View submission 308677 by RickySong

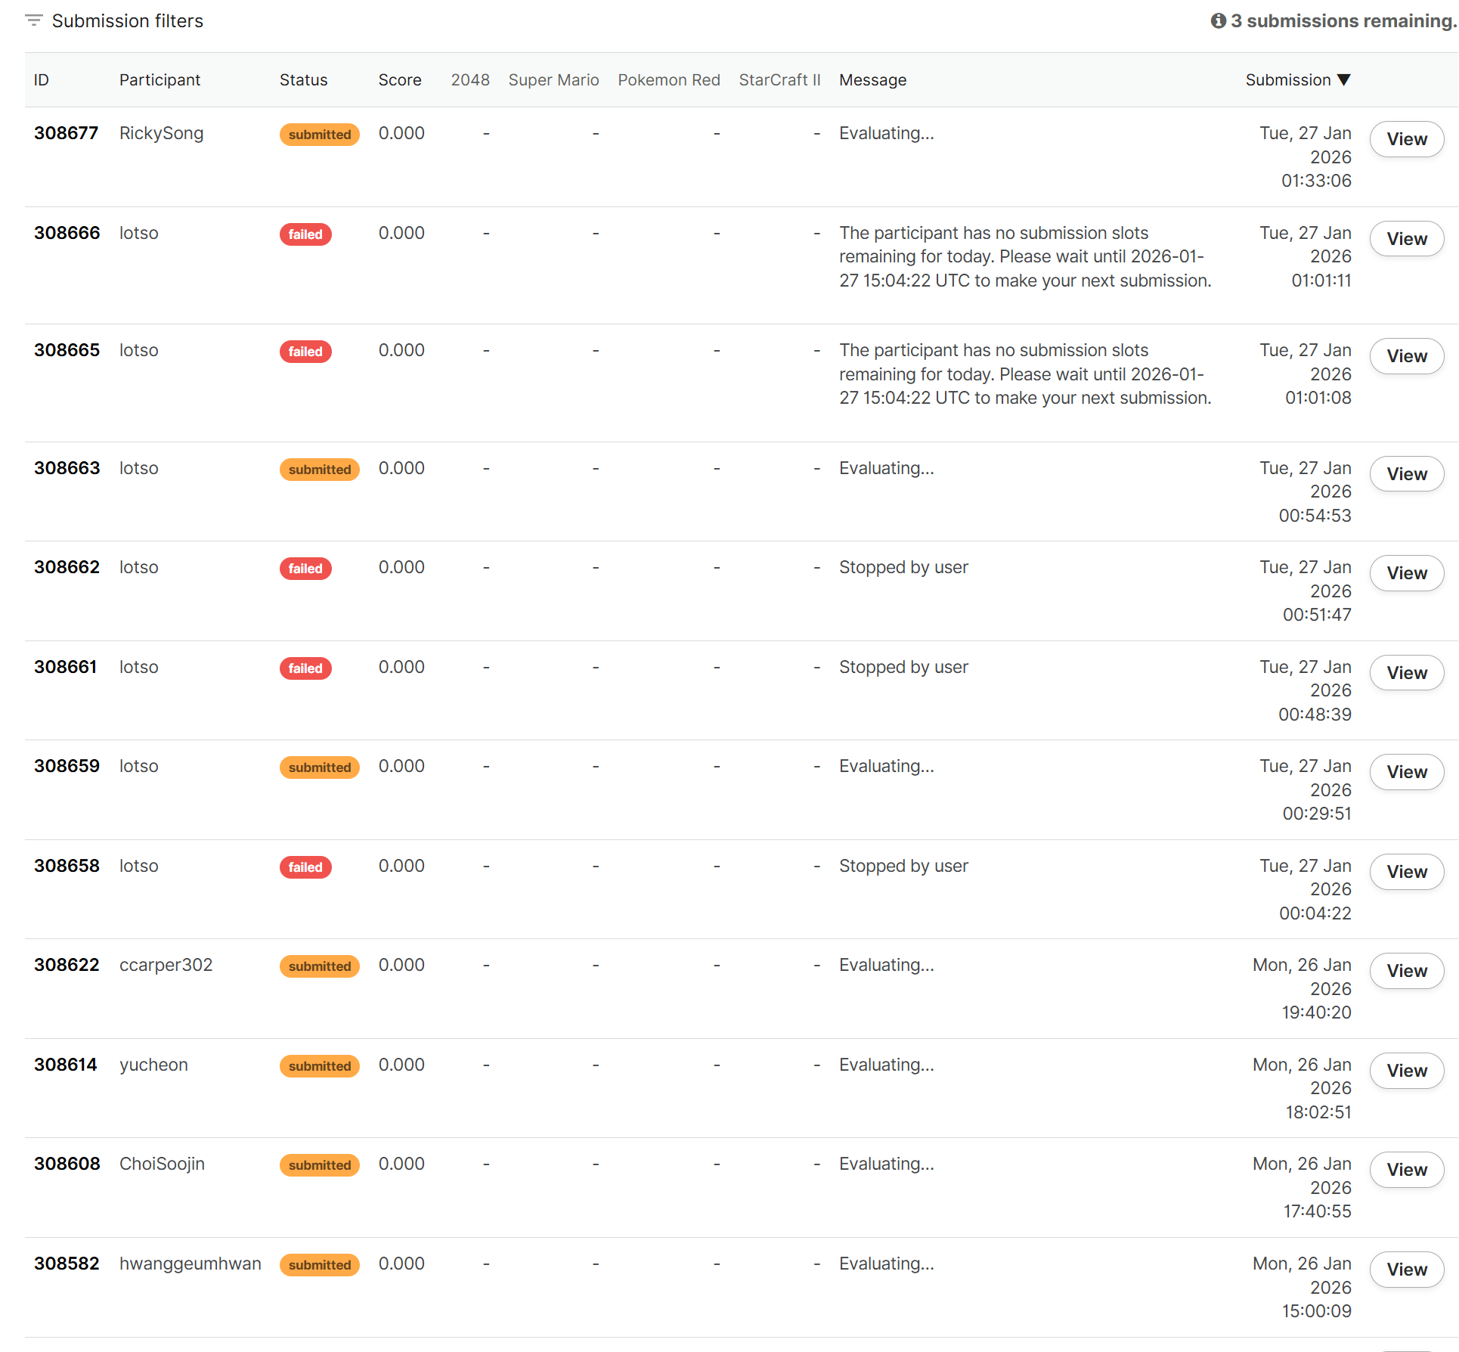pyautogui.click(x=1406, y=139)
